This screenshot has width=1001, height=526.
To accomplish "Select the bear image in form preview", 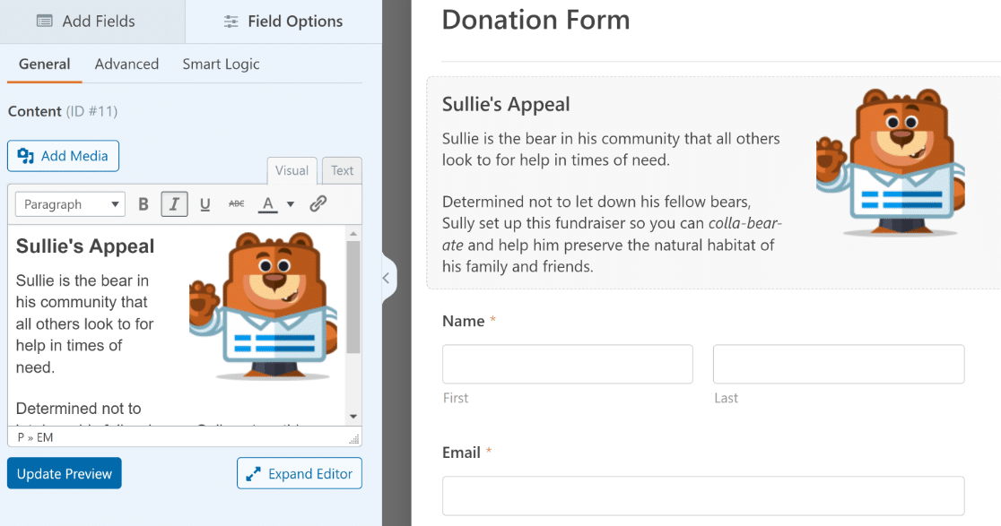I will point(891,162).
